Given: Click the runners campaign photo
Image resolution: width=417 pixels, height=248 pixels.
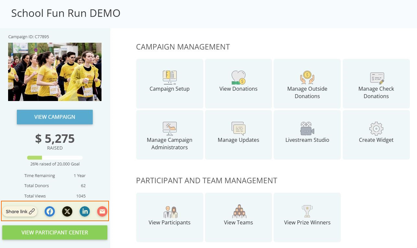Looking at the screenshot, I should click(55, 72).
